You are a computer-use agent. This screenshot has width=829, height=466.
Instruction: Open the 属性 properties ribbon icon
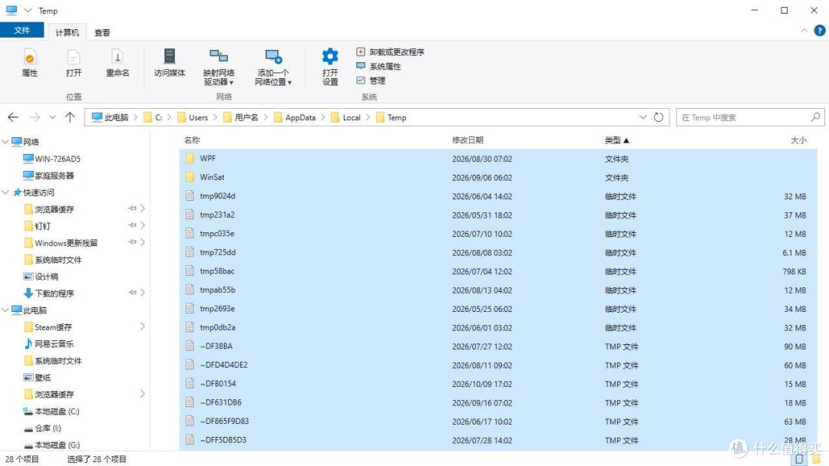click(30, 63)
